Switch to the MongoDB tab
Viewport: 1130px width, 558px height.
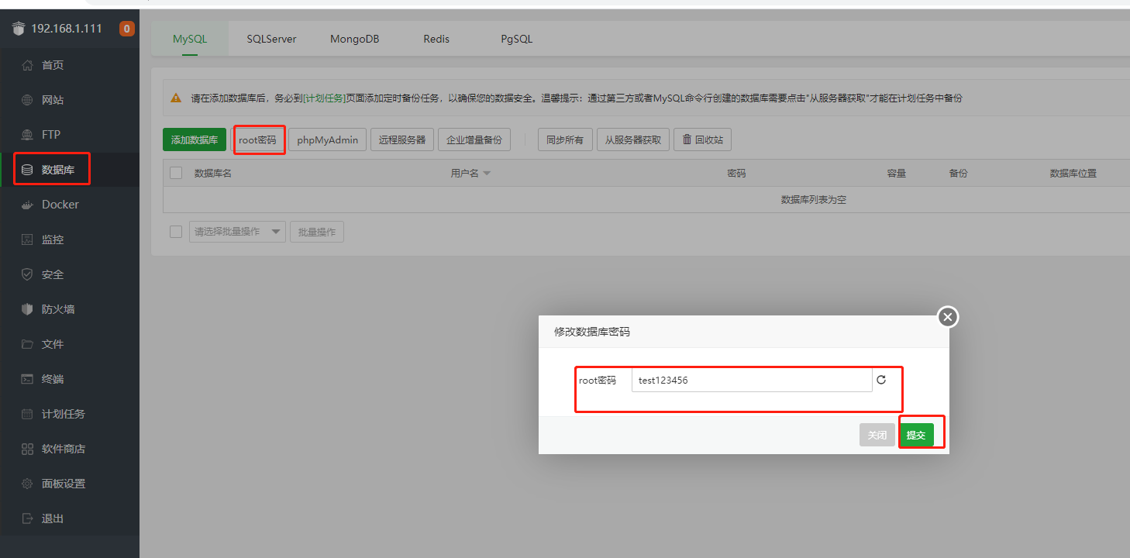(354, 39)
